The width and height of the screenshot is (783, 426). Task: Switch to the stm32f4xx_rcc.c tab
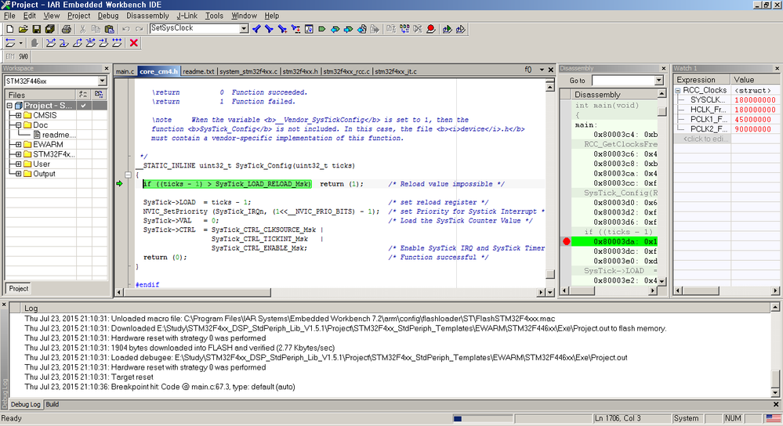346,71
